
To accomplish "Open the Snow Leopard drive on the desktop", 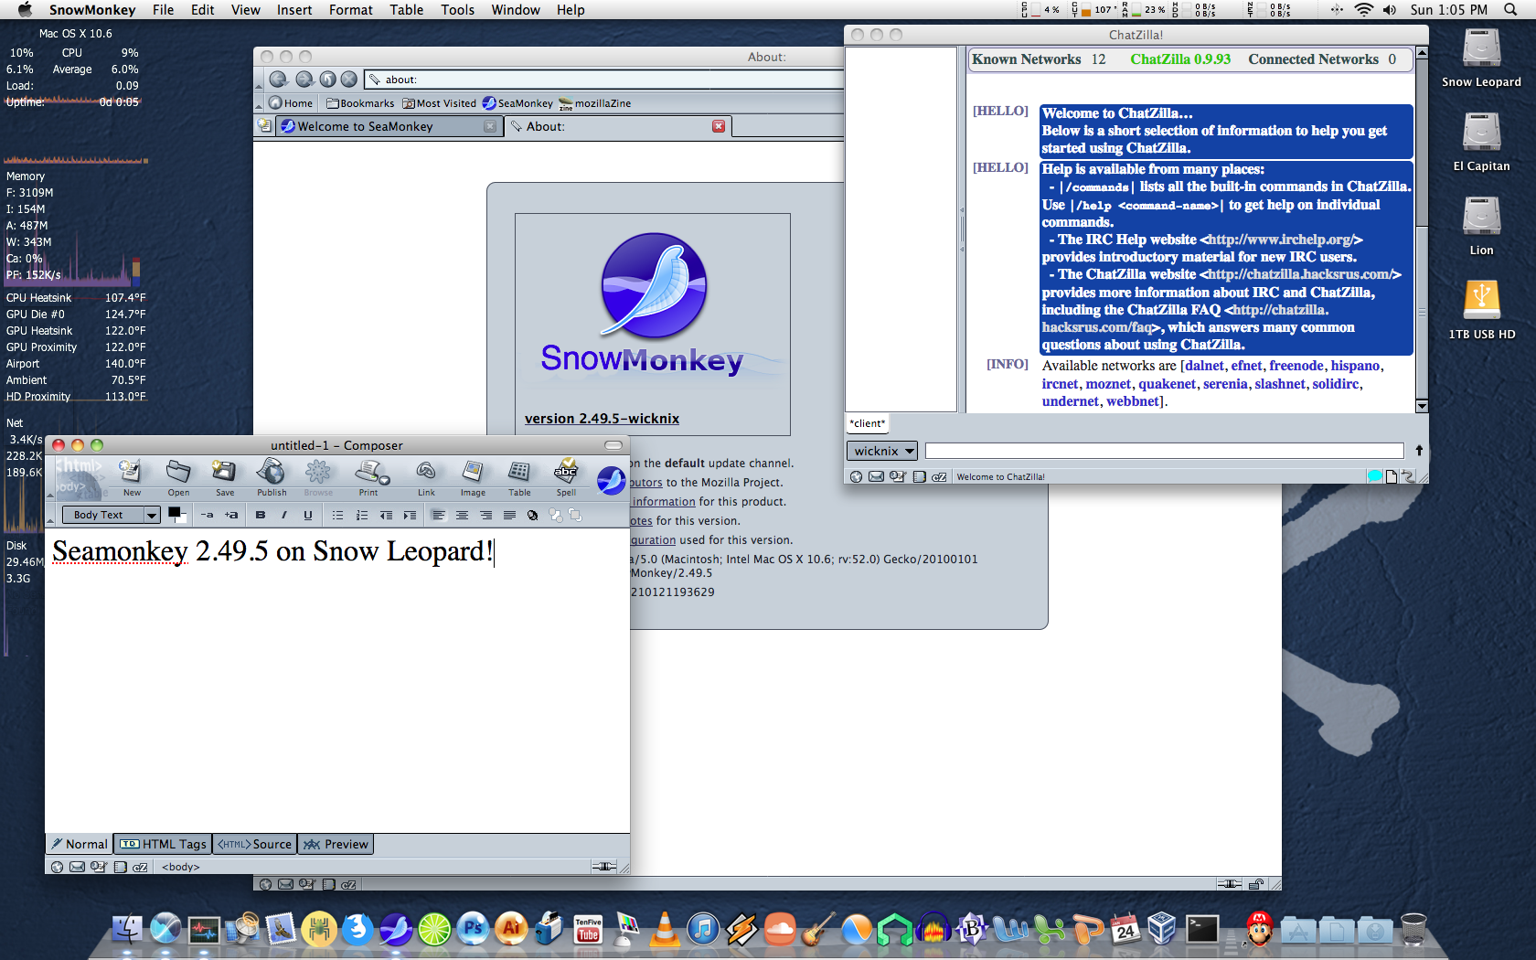I will 1481,58.
